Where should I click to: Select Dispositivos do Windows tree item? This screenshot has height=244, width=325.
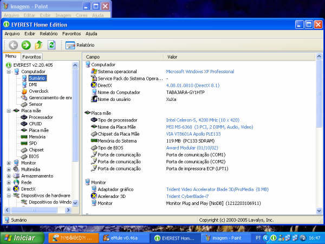pos(50,202)
